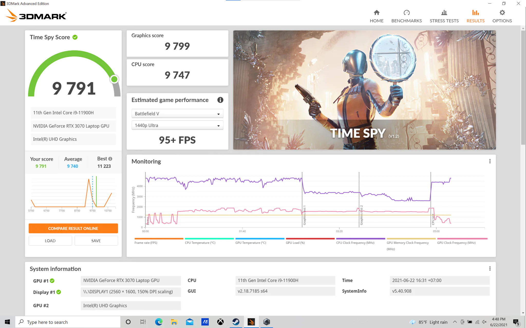Click Time Spy Score green validation checkmark
The image size is (526, 328).
pos(75,37)
